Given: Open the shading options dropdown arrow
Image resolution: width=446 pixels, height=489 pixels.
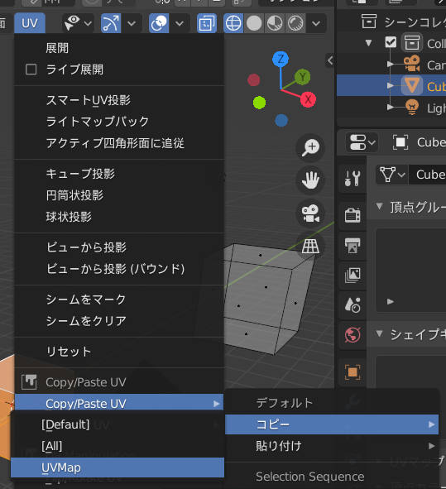Looking at the screenshot, I should tap(316, 23).
